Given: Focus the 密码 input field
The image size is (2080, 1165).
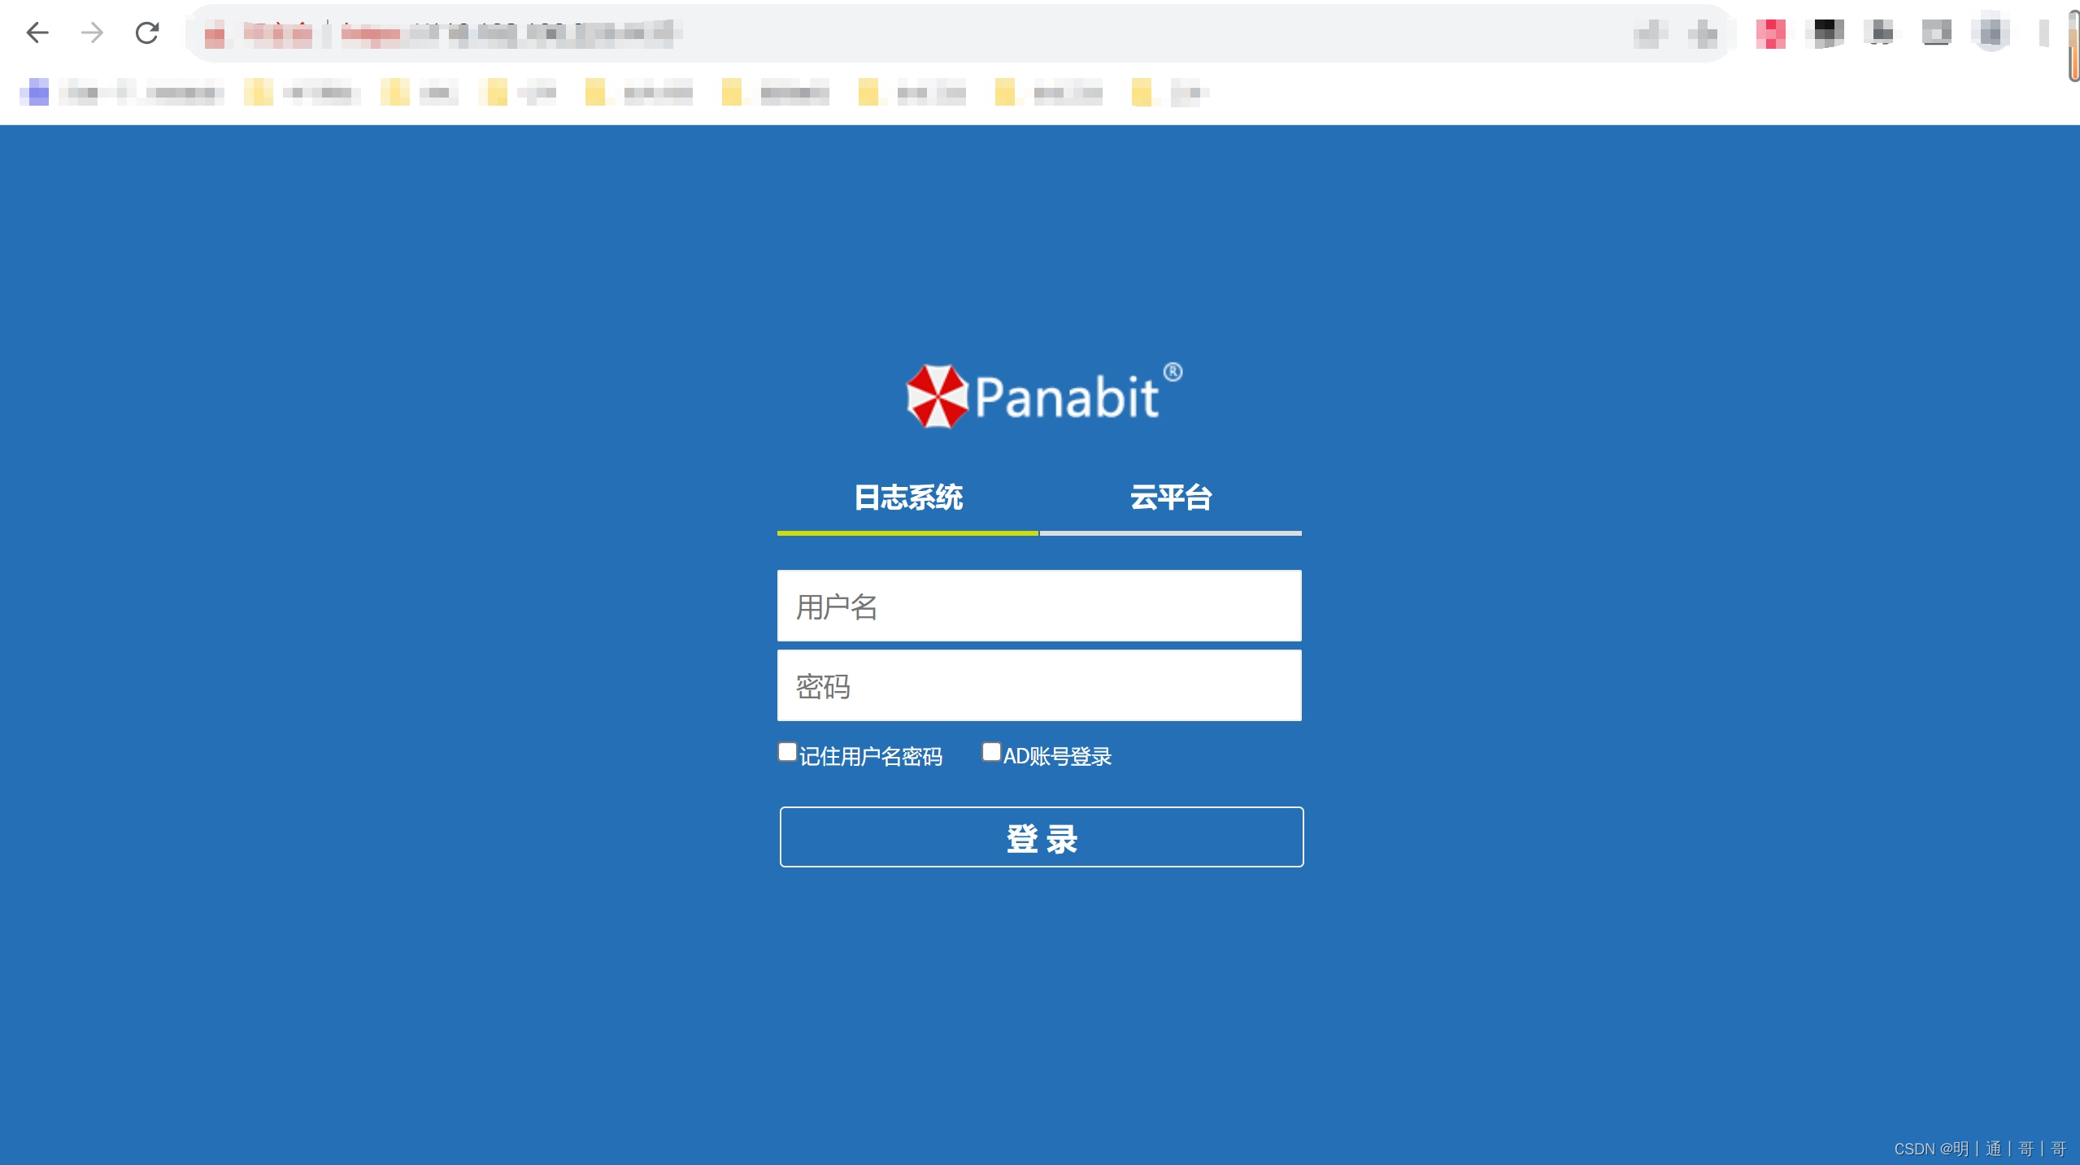Looking at the screenshot, I should [1039, 685].
